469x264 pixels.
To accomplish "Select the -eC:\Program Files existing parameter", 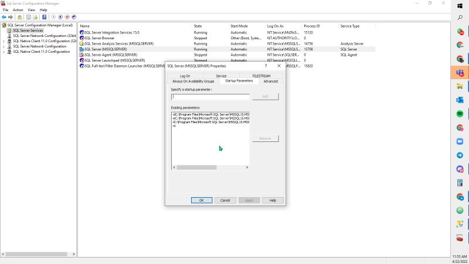I will [x=210, y=119].
